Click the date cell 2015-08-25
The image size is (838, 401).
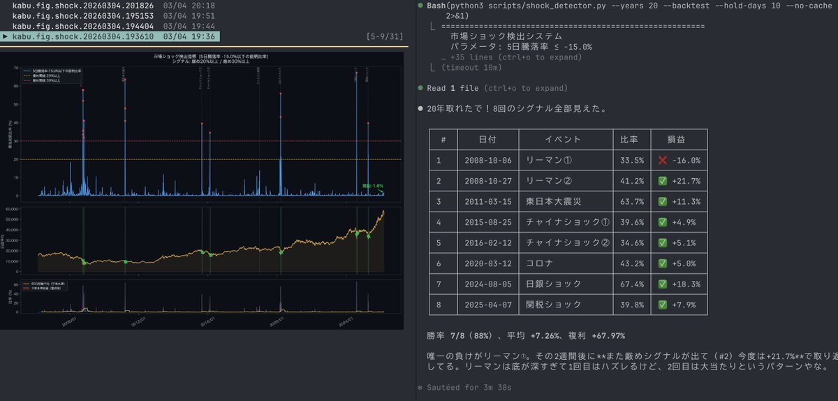(x=488, y=222)
